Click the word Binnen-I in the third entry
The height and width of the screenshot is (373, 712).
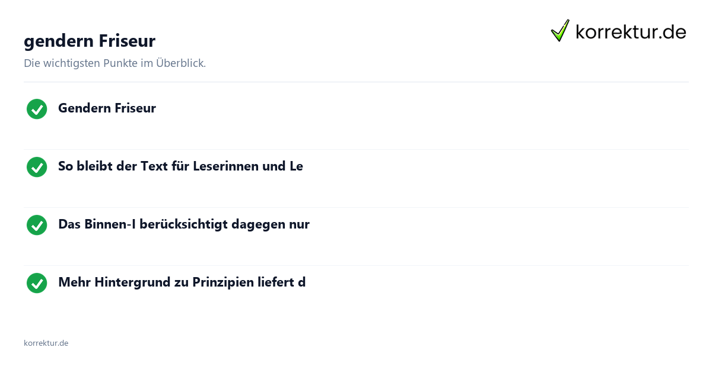click(x=106, y=224)
